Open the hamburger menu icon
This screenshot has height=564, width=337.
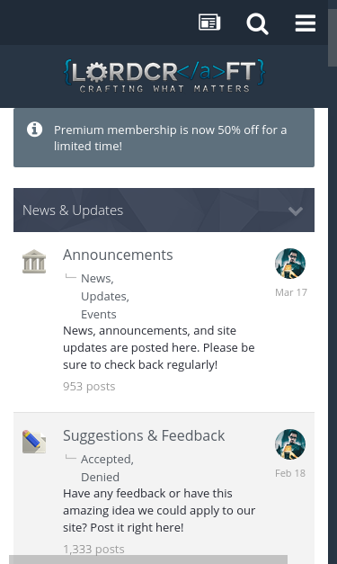[306, 23]
